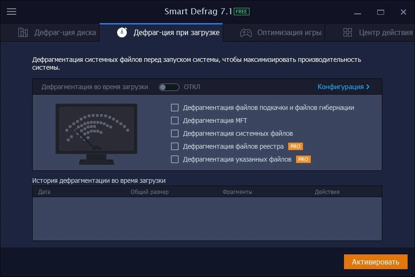
Task: Click chevron arrow next to Конфигурация
Action: tap(368, 87)
